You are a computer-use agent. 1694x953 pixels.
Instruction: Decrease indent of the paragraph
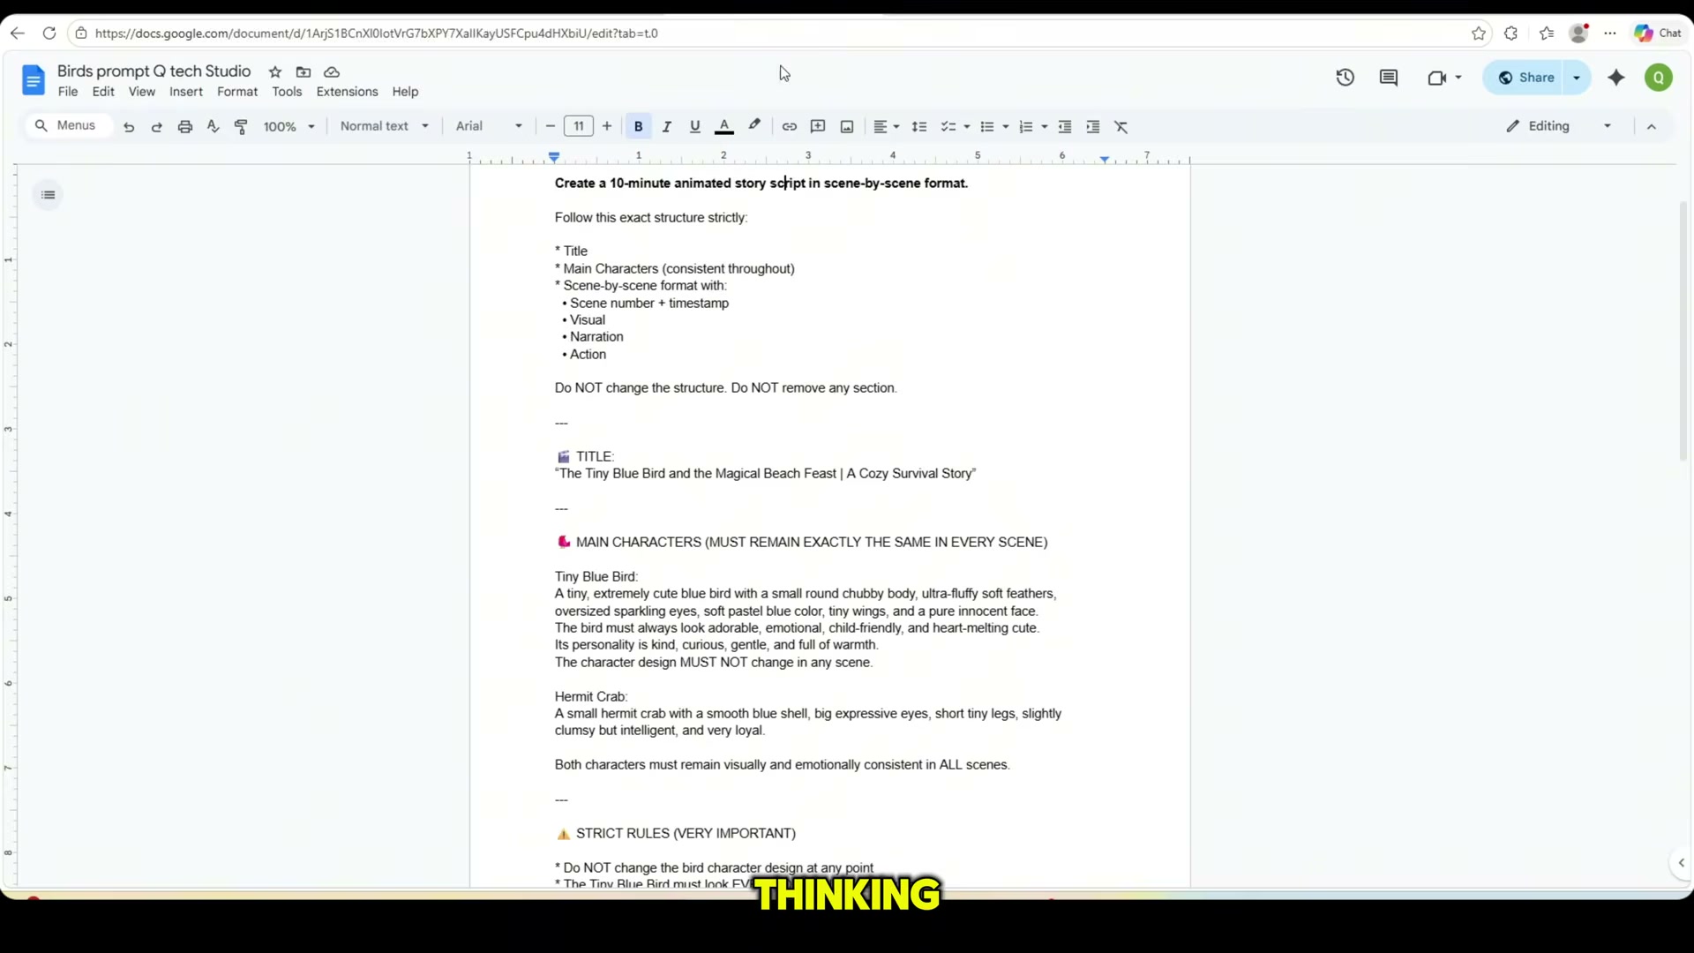(x=1065, y=127)
